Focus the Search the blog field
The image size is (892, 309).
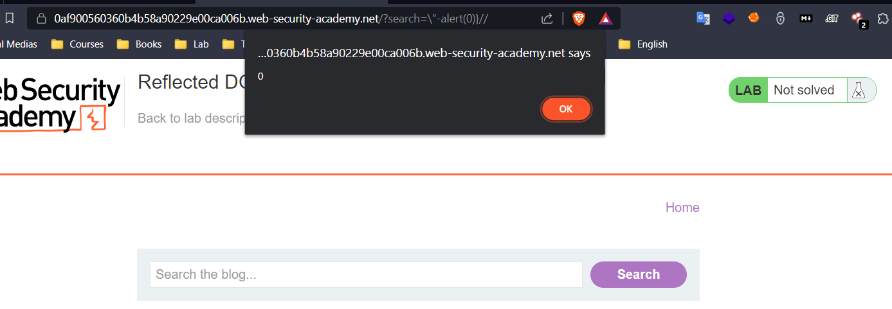pos(366,274)
